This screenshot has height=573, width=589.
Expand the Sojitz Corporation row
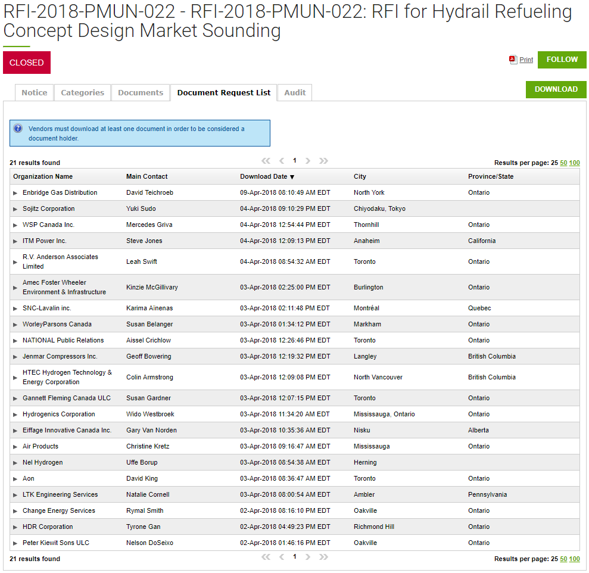tap(15, 209)
